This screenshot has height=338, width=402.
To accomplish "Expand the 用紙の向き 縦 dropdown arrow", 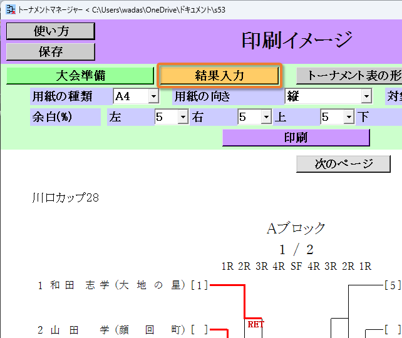I will tap(366, 96).
